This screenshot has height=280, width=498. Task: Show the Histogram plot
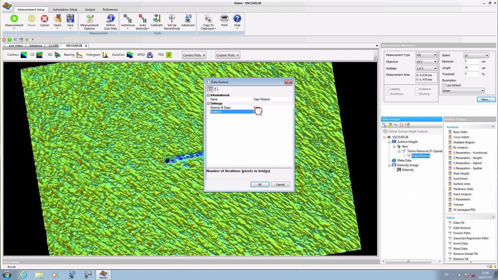coord(105,55)
